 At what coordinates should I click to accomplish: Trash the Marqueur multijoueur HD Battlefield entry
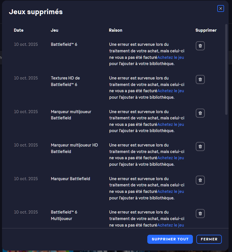click(x=200, y=147)
